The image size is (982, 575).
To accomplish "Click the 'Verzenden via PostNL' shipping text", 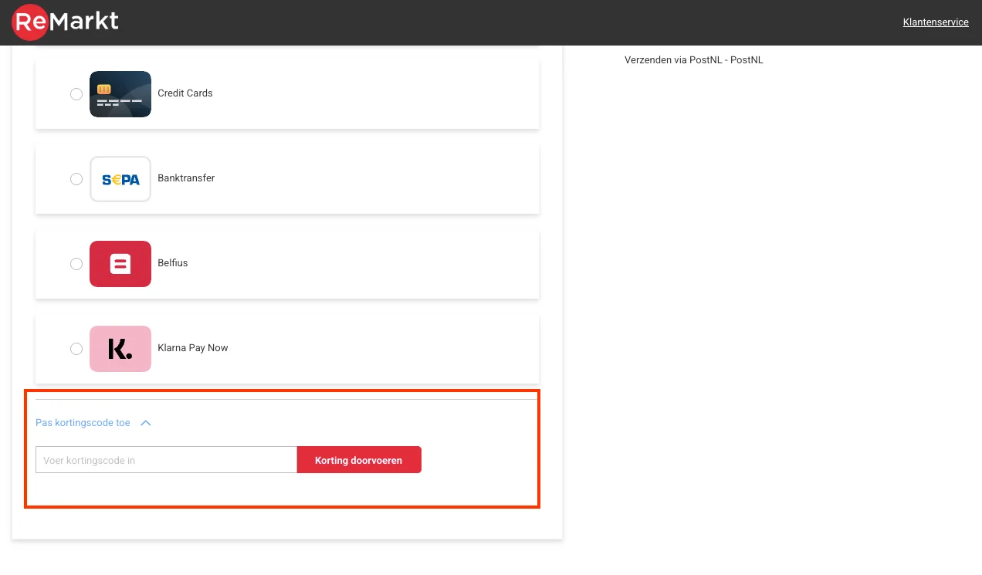I will (x=693, y=60).
